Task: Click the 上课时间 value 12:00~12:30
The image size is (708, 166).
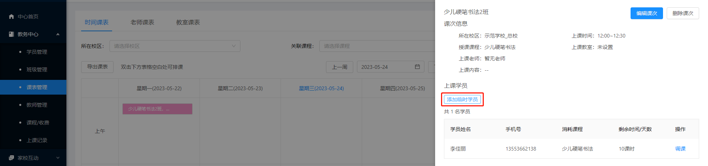Action: pyautogui.click(x=611, y=36)
